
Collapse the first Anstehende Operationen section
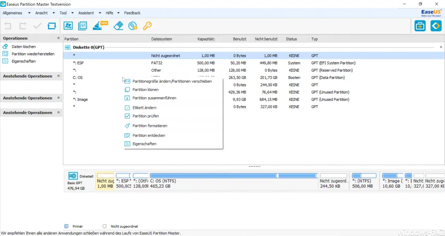click(58, 76)
